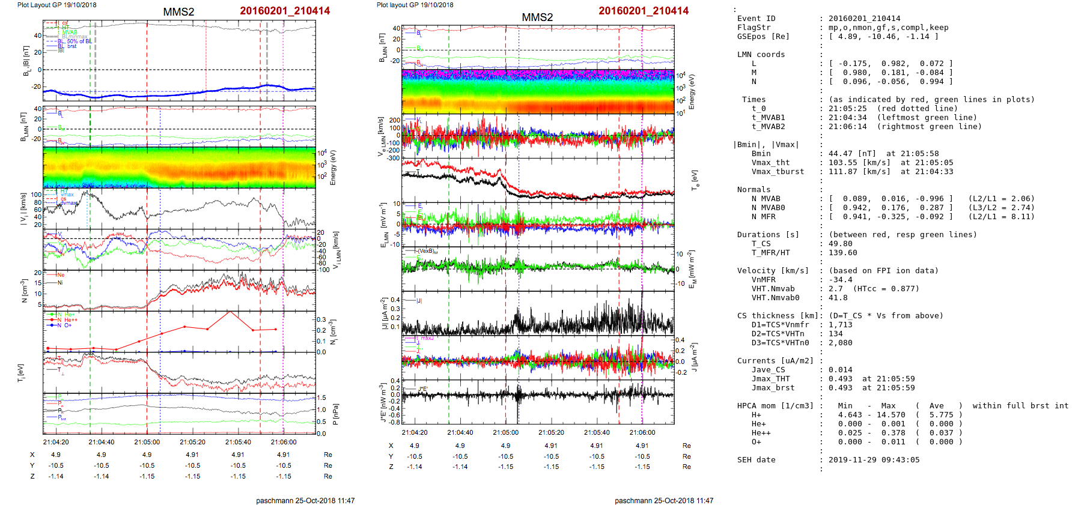Select T_CS duration '49.80'
Viewport: 1084px width, 505px height.
[x=840, y=244]
